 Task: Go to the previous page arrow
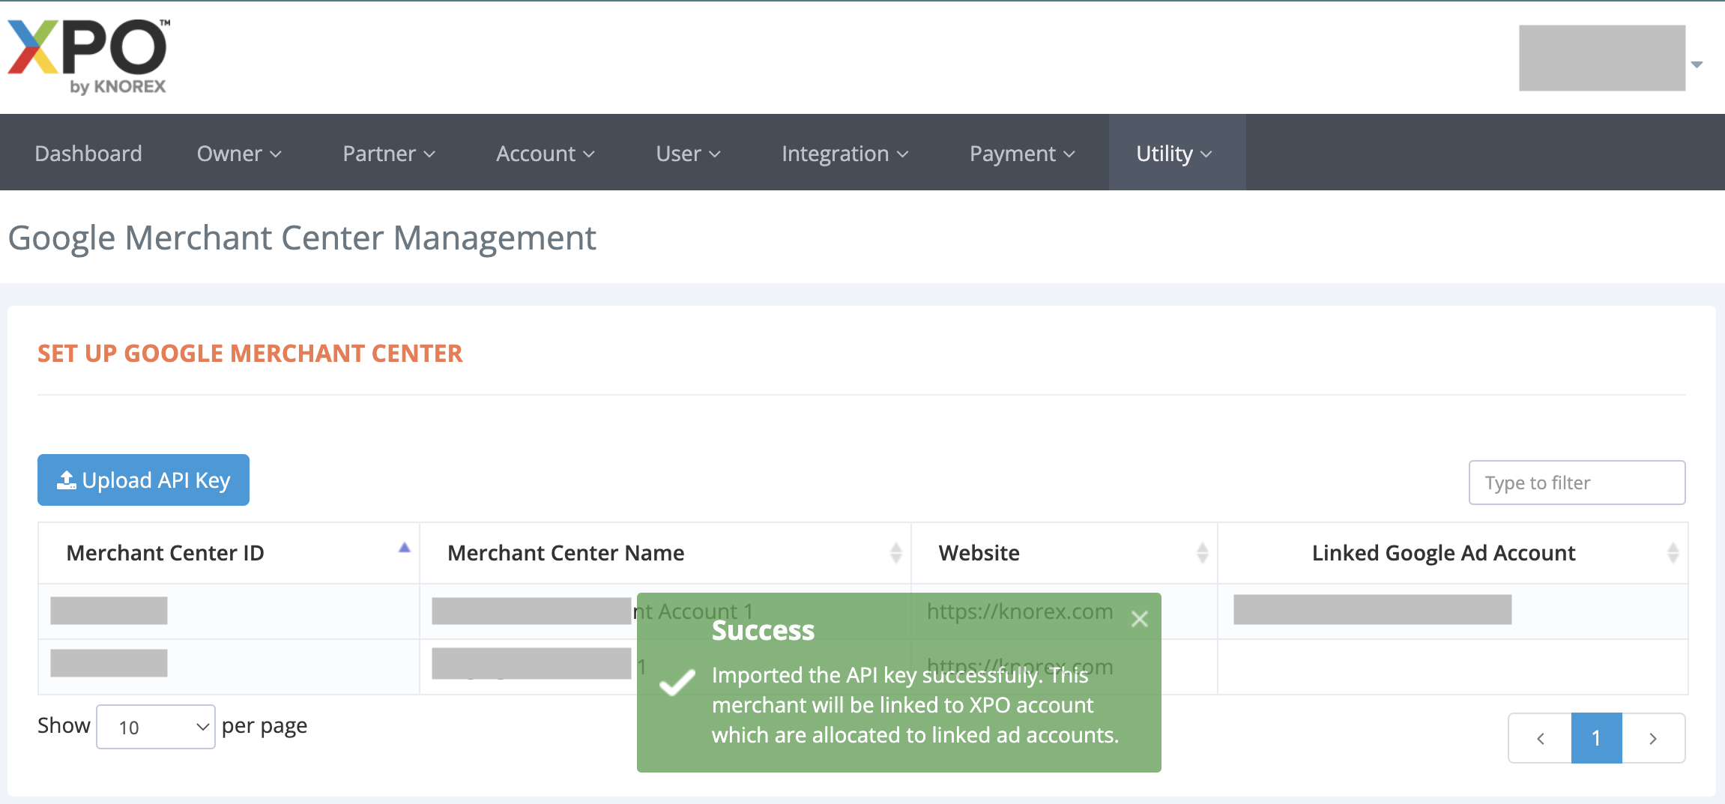pyautogui.click(x=1540, y=738)
